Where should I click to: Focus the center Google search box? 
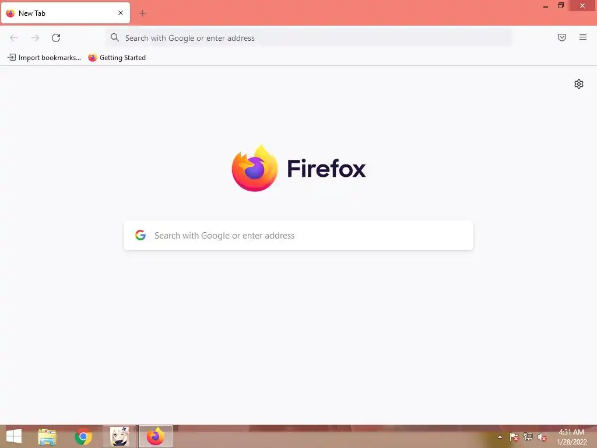pos(298,236)
